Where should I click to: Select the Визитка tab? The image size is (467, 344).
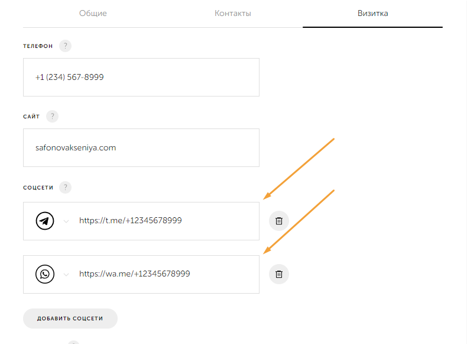(x=372, y=13)
